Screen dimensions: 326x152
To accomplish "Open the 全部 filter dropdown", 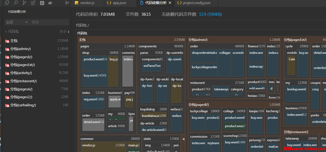I will pyautogui.click(x=17, y=22).
